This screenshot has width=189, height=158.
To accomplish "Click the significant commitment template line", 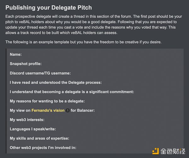I will coord(72,92).
